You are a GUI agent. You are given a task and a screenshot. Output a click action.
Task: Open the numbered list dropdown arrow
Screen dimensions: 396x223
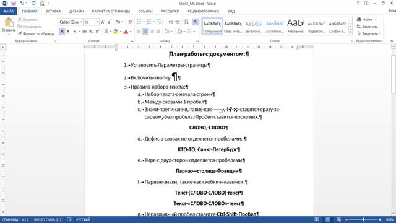pyautogui.click(x=153, y=22)
